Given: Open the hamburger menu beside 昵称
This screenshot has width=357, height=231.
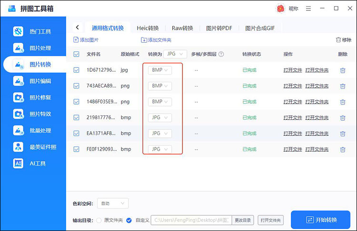Looking at the screenshot, I should click(308, 9).
